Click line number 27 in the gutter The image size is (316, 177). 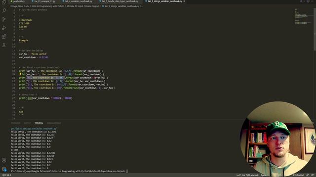coord(14,98)
